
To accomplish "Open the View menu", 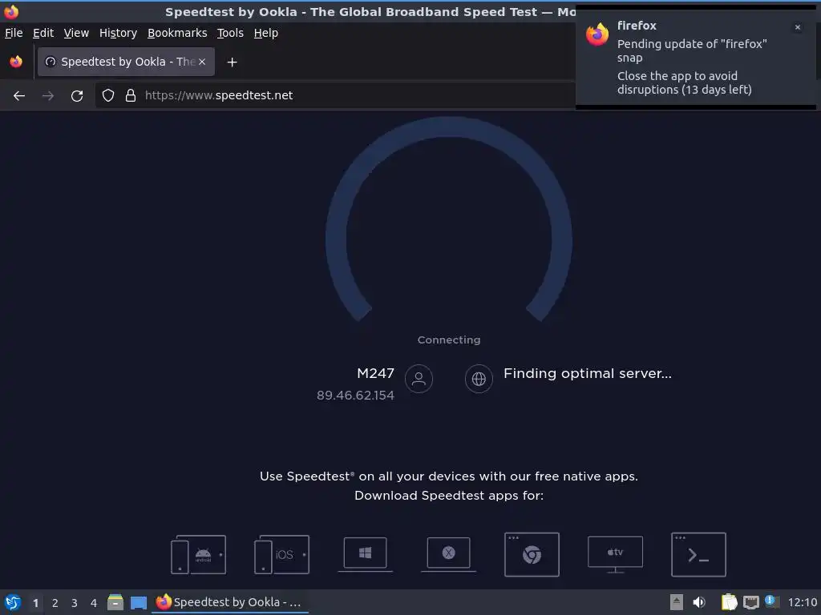I will 76,33.
